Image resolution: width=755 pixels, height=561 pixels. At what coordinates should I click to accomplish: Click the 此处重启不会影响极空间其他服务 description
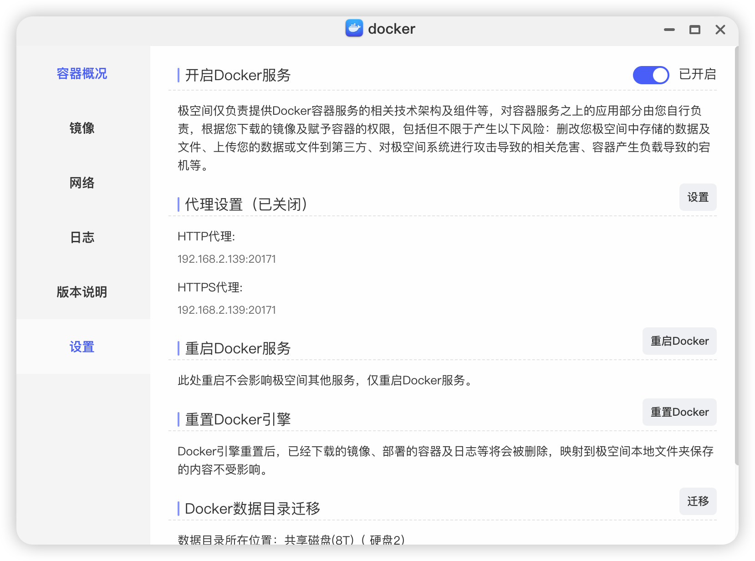[x=326, y=380]
